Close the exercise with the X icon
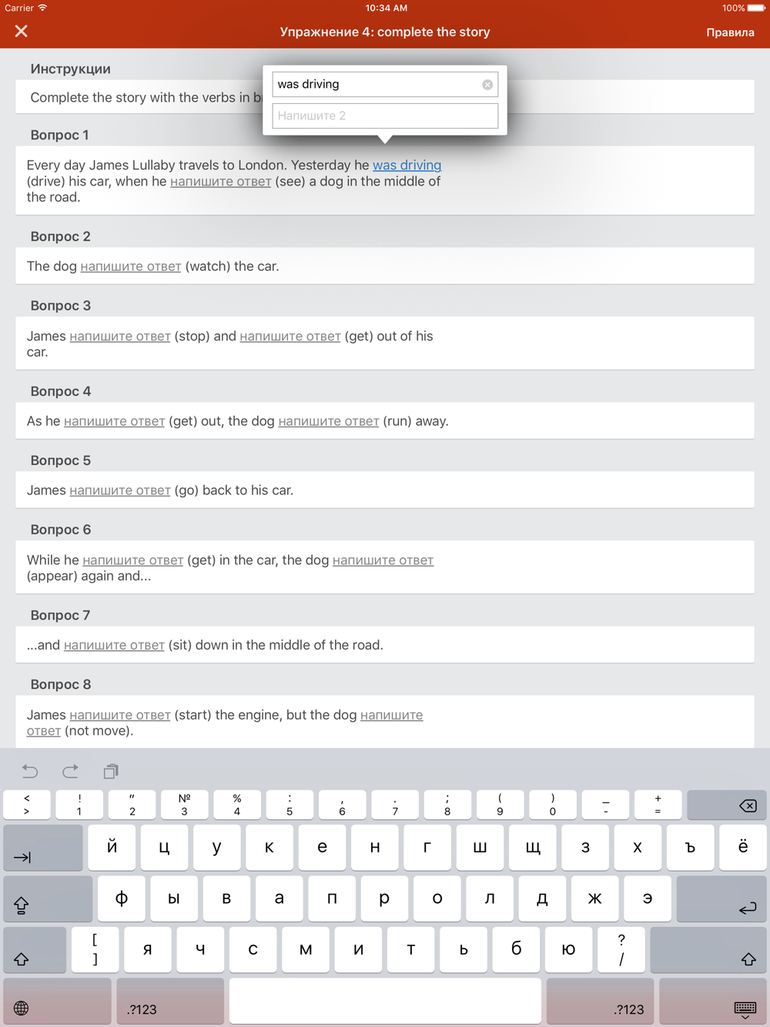This screenshot has height=1027, width=770. pyautogui.click(x=22, y=32)
